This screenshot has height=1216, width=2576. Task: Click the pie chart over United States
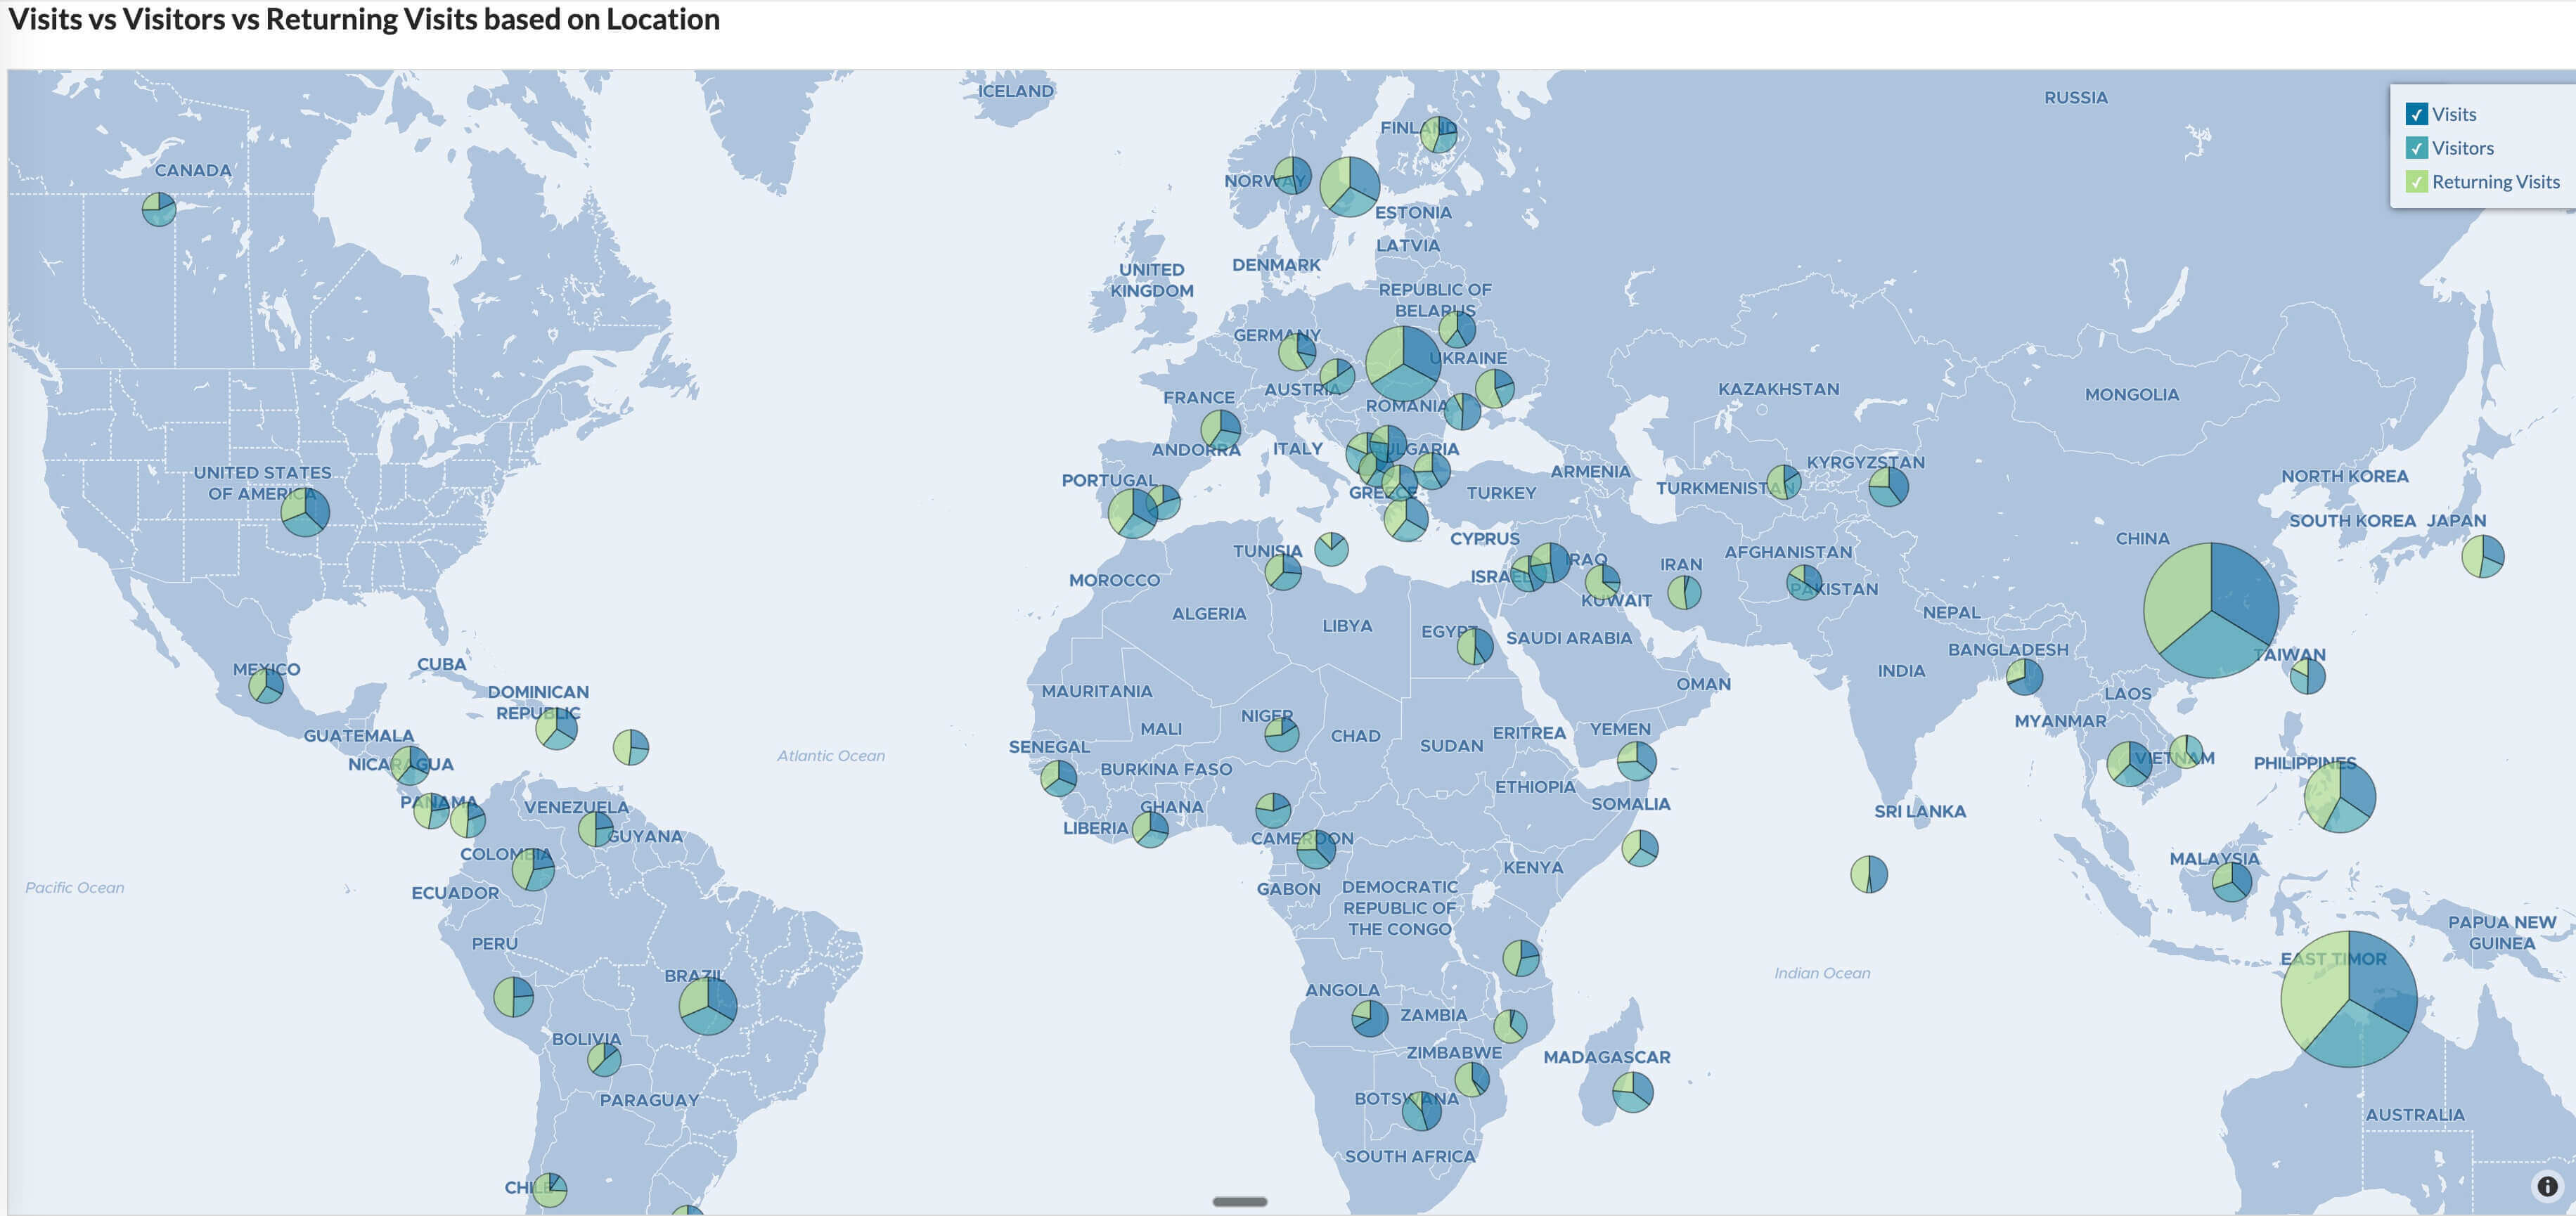[305, 512]
